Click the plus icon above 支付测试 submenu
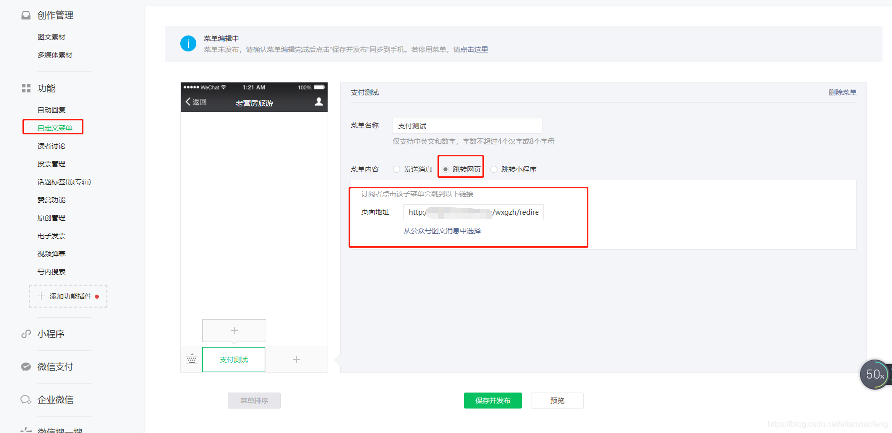Screen dimensions: 892x433 point(234,331)
